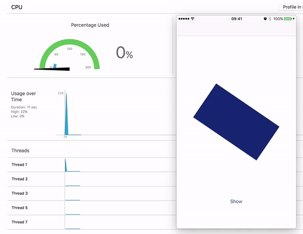This screenshot has height=234, width=303.
Task: Select the Thread 7 row
Action: click(x=92, y=222)
